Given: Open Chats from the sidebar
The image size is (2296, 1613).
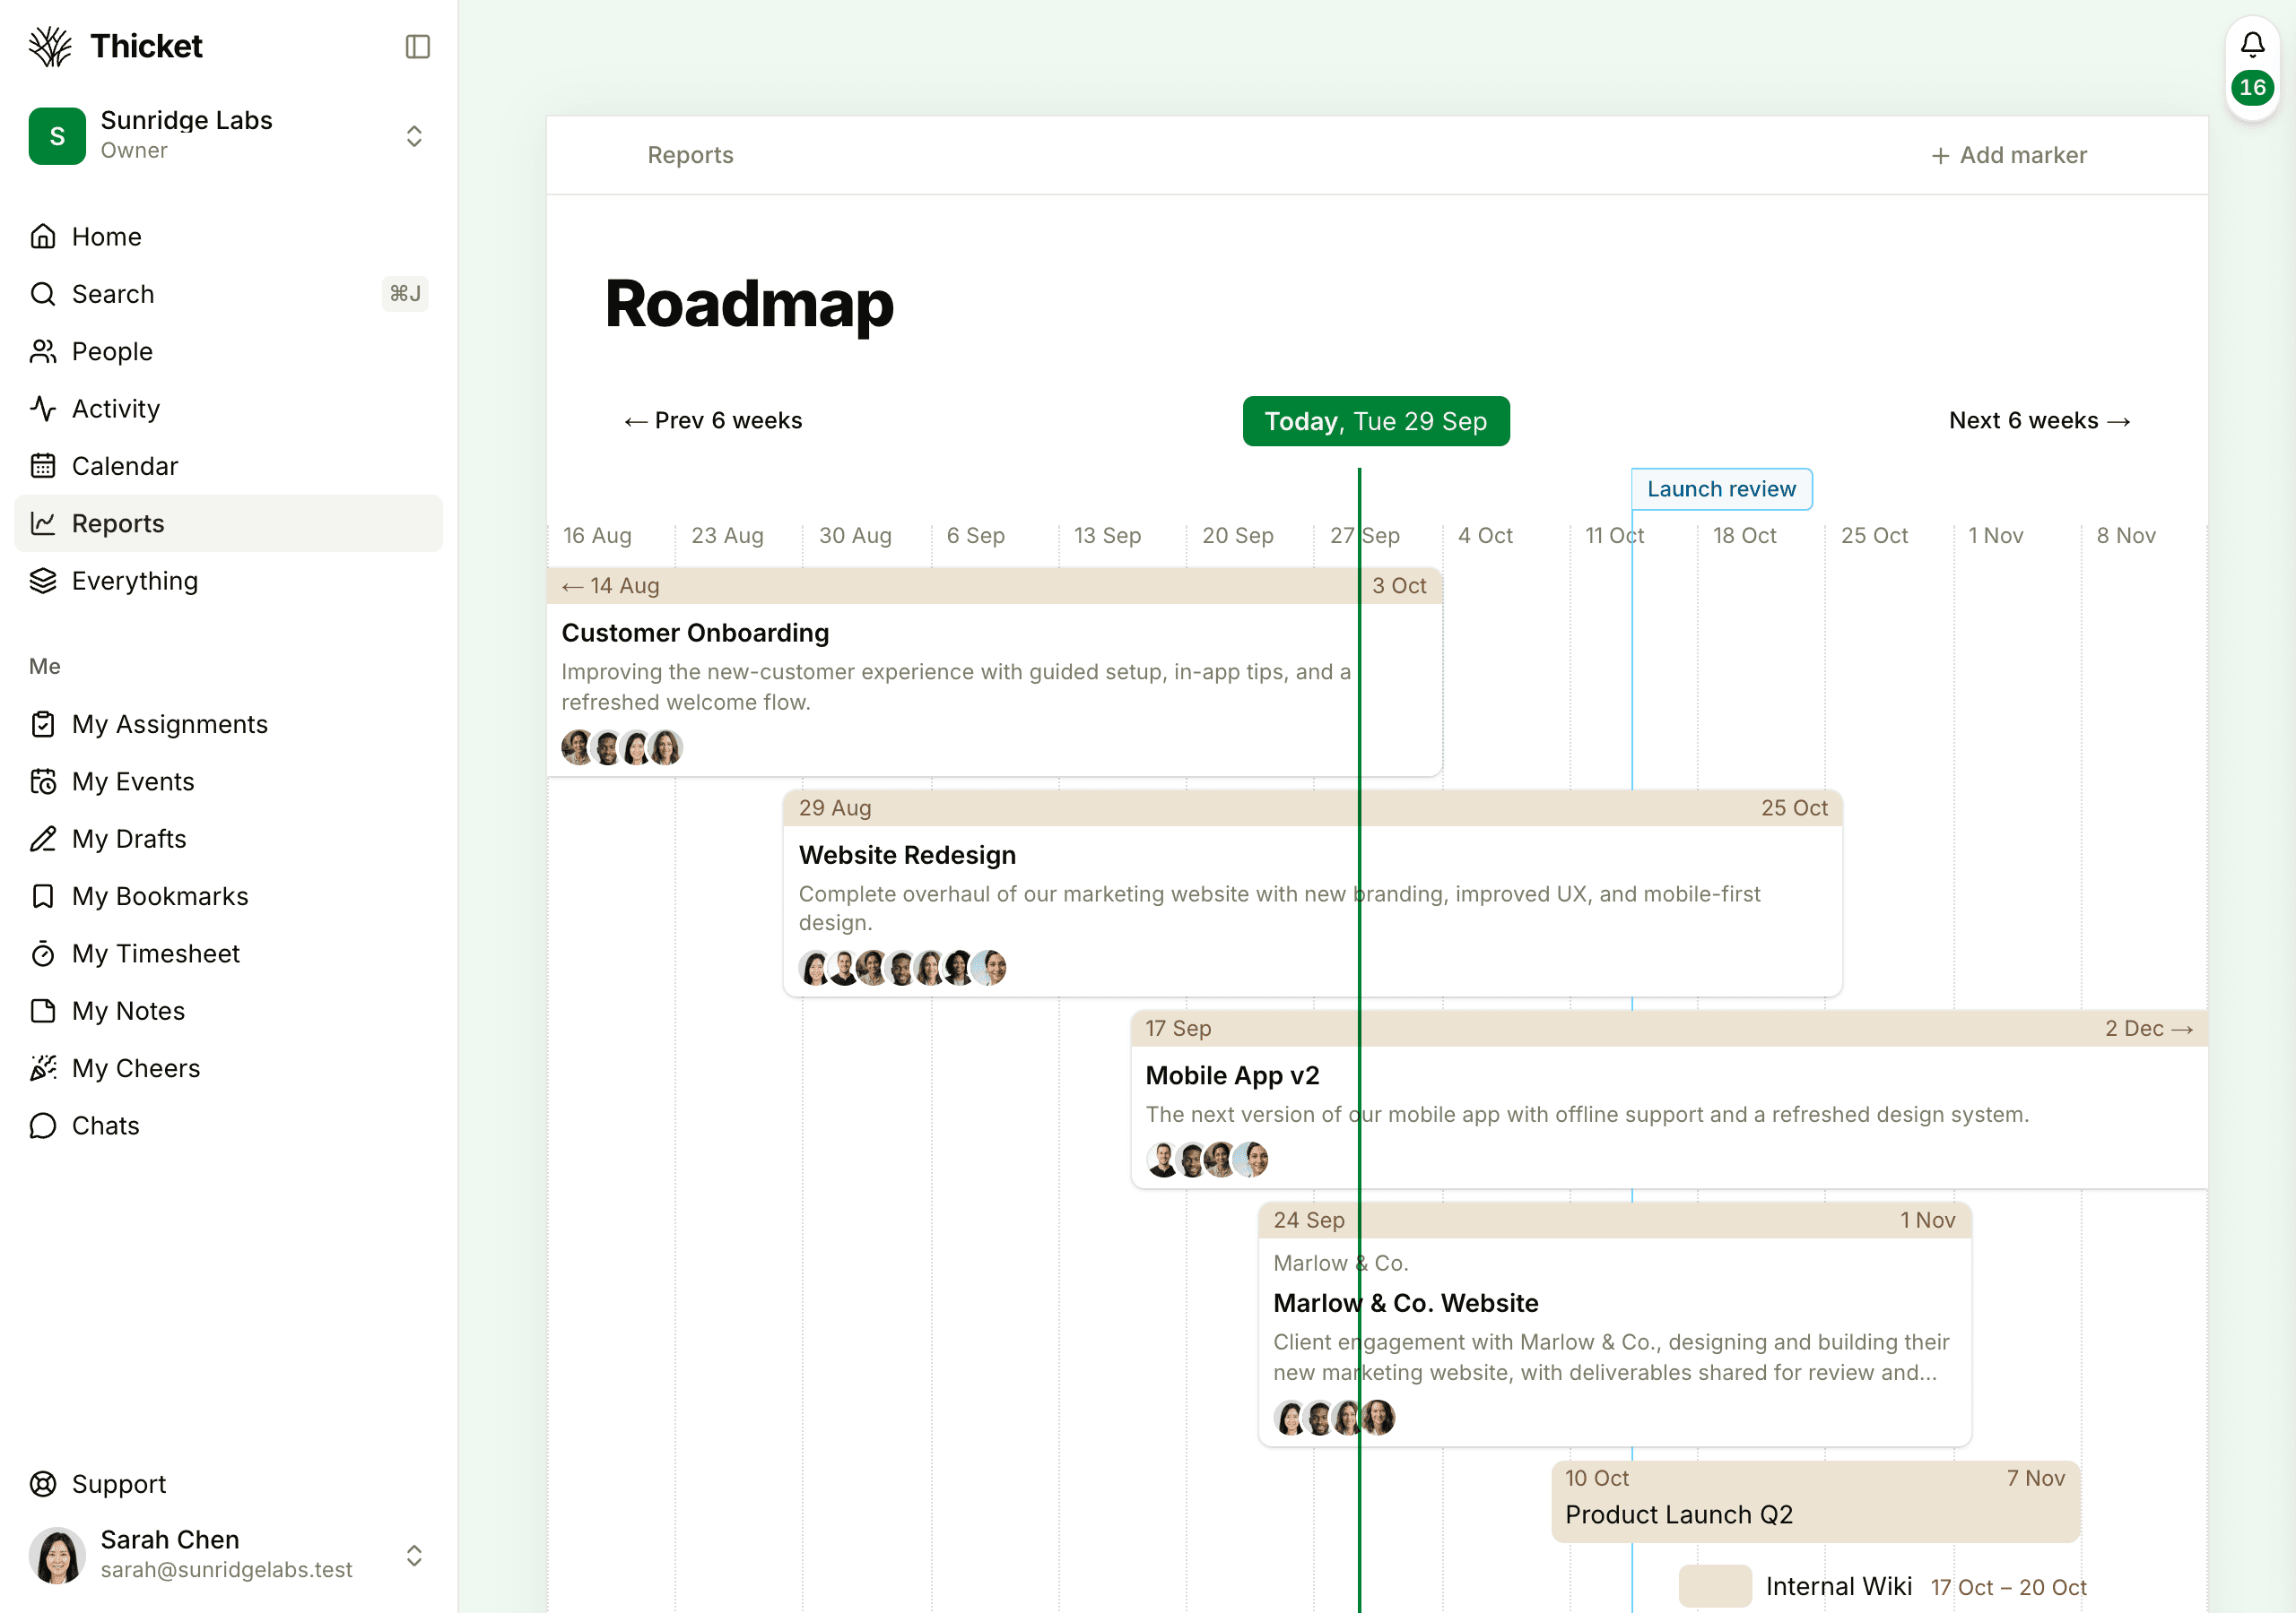Looking at the screenshot, I should point(228,1126).
